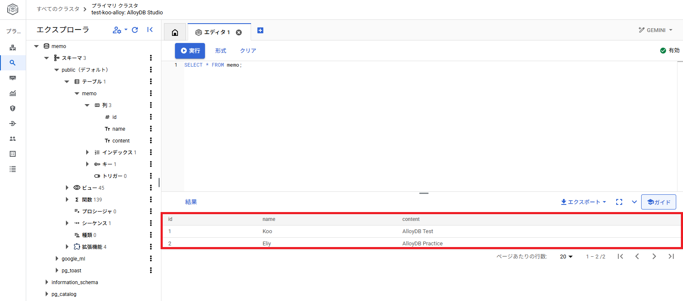Click the AlloyDB logo icon

pyautogui.click(x=13, y=9)
